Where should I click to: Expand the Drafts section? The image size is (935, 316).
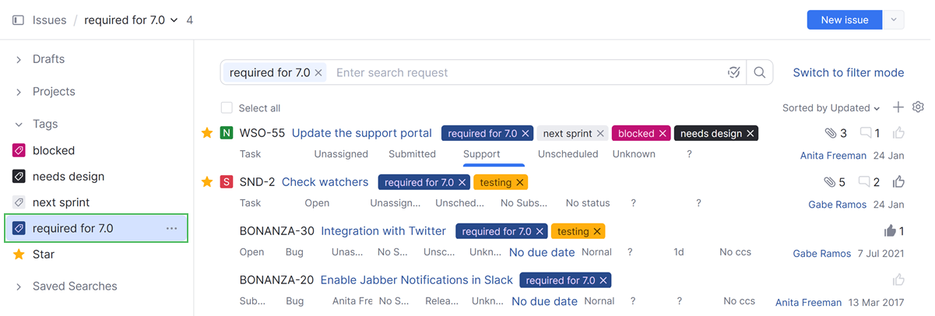(x=19, y=59)
